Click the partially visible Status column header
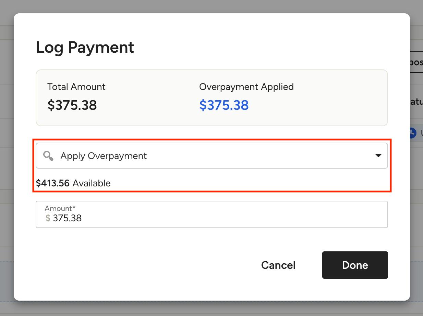Screen dimensions: 423x316 (416, 102)
